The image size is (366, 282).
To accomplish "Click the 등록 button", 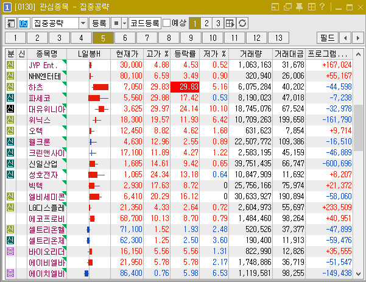I will point(99,23).
